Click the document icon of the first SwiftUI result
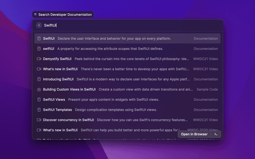This screenshot has width=255, height=159. click(39, 39)
